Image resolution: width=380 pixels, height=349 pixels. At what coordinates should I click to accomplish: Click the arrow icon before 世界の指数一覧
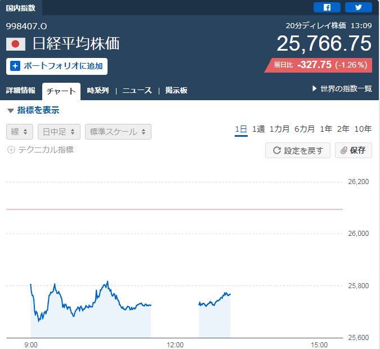click(x=315, y=89)
